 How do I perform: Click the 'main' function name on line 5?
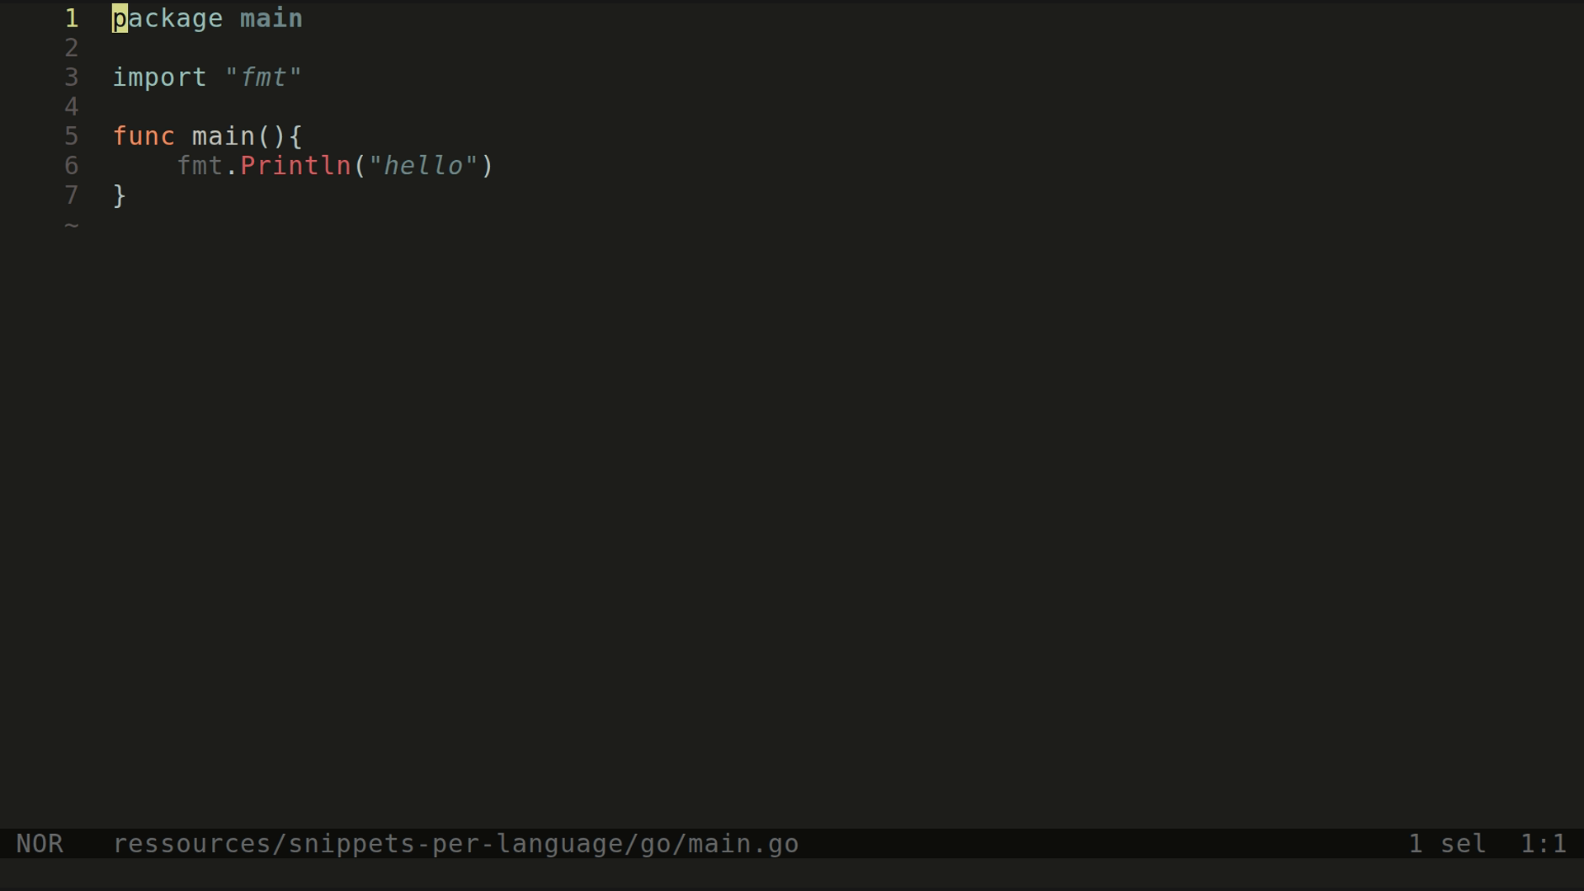[x=224, y=136]
